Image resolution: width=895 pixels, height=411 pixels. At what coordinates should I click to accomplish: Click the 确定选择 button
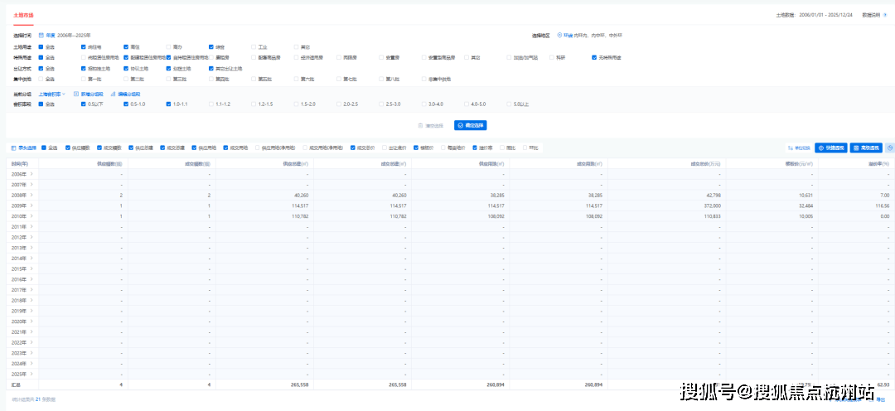click(471, 125)
